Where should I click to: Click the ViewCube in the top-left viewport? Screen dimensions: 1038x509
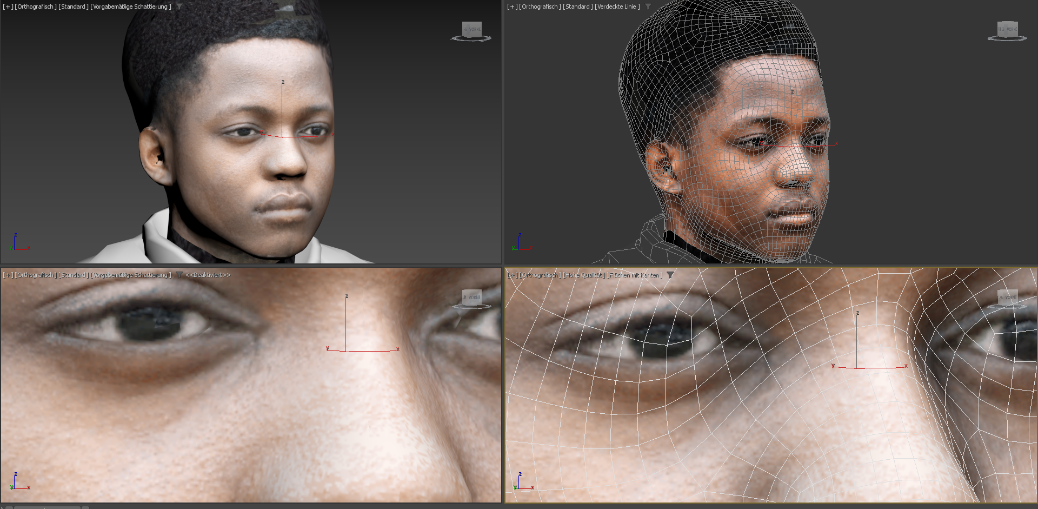(x=471, y=30)
